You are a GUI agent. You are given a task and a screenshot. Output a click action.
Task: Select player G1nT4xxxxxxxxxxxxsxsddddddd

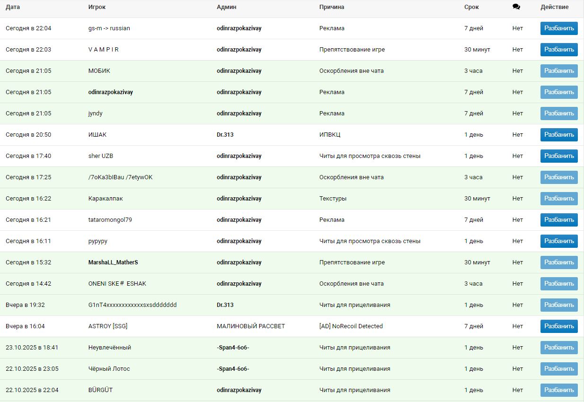coord(132,305)
